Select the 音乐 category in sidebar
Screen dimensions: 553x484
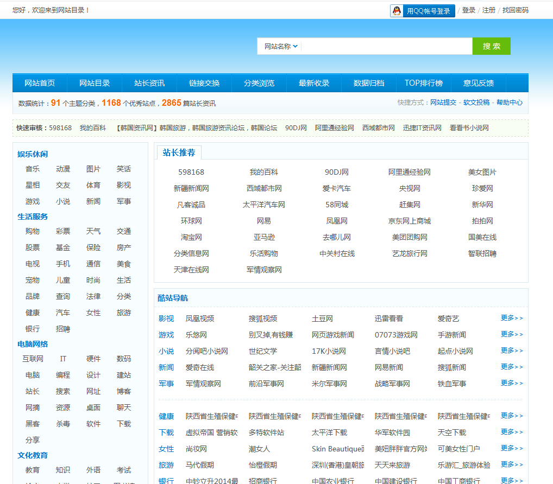33,169
